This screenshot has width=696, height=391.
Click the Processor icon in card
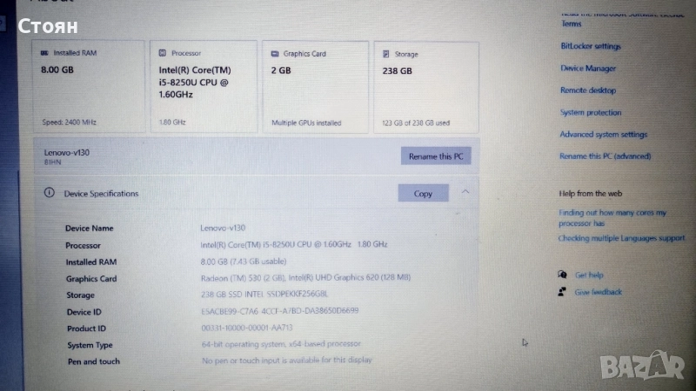(163, 53)
